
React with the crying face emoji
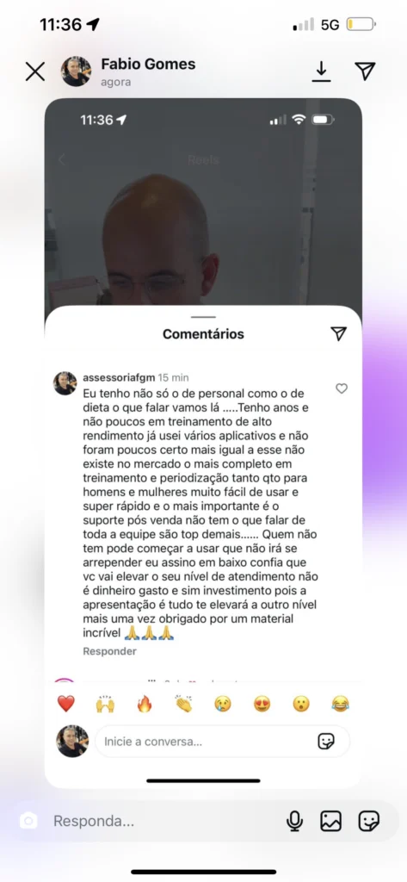(223, 704)
